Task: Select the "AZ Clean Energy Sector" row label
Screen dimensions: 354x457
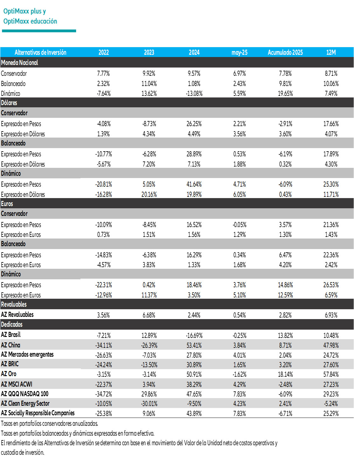Action: 25,403
